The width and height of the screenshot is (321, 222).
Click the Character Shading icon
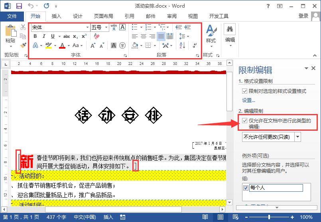click(x=114, y=45)
